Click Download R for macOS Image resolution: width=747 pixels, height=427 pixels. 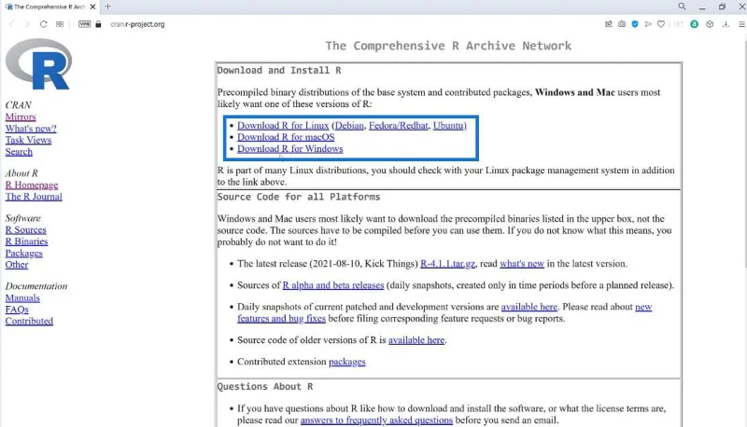pyautogui.click(x=286, y=137)
